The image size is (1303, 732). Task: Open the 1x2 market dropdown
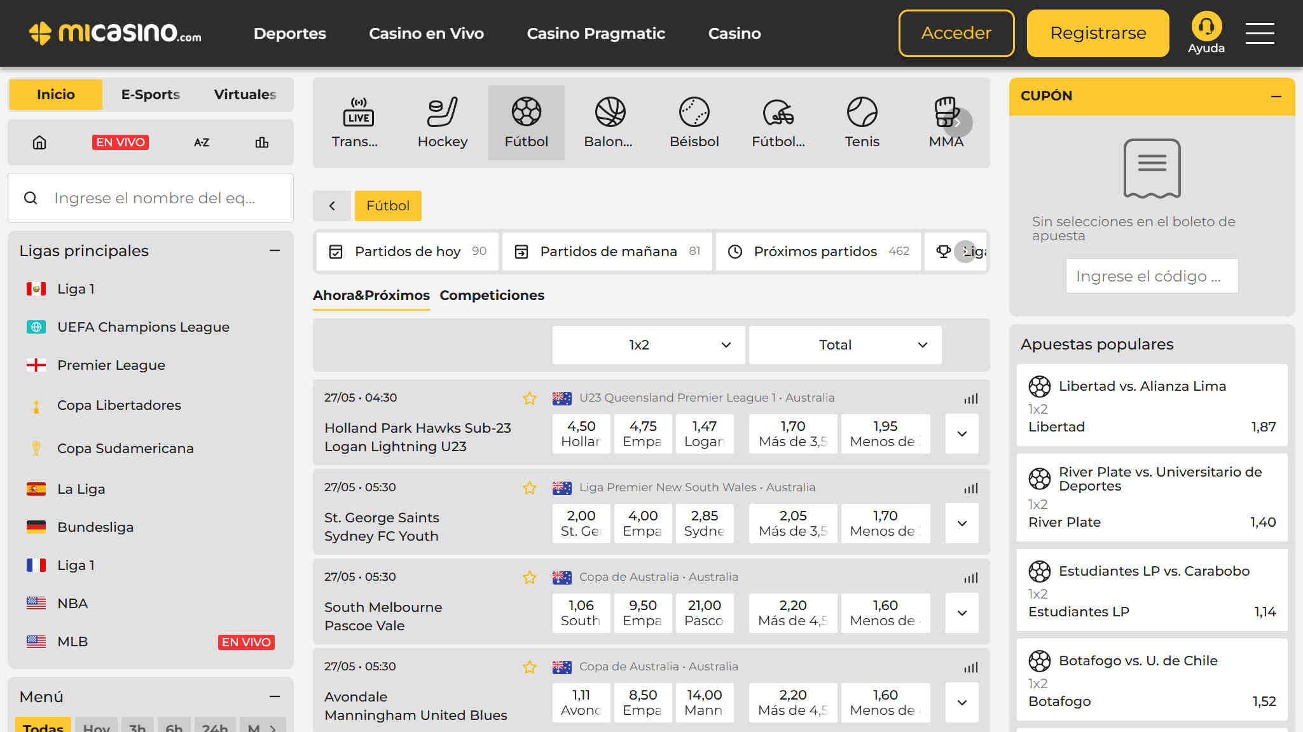[648, 345]
